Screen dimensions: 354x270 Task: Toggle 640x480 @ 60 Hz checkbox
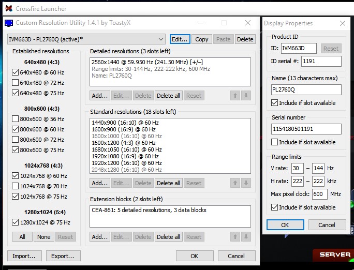click(15, 72)
